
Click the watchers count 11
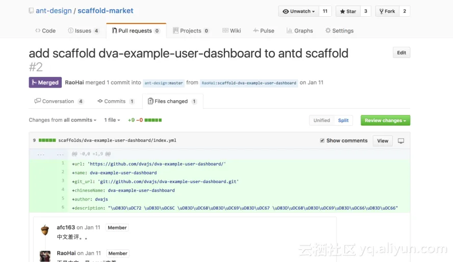[x=325, y=11]
